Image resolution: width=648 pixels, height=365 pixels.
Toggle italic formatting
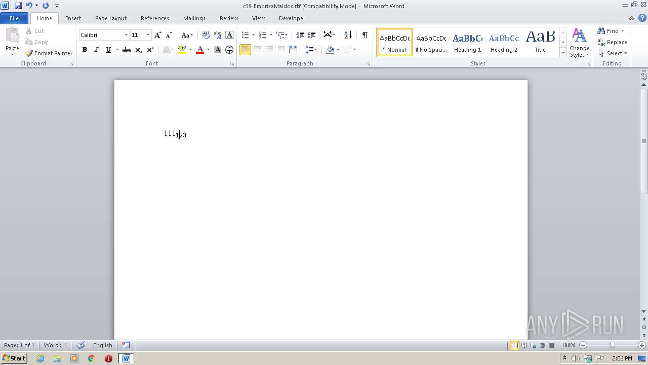[96, 50]
